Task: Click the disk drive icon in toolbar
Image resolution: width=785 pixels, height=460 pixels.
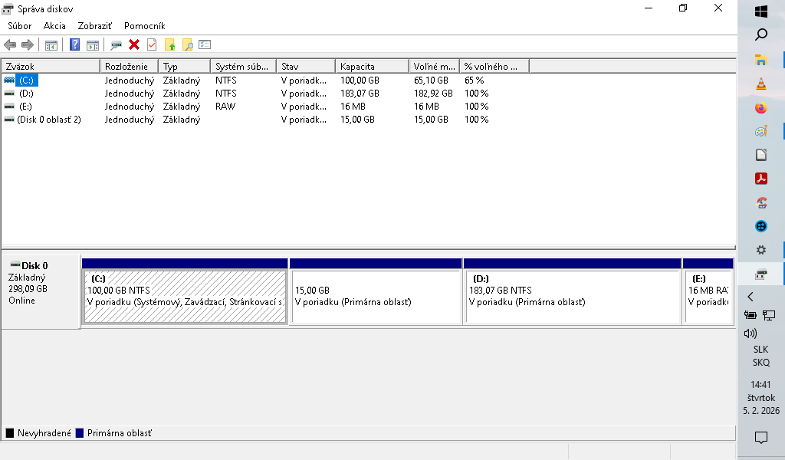Action: 117,44
